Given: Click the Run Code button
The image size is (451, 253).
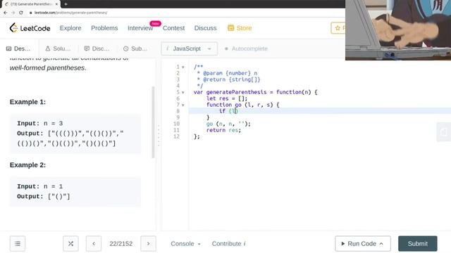Looking at the screenshot, I should coord(363,244).
